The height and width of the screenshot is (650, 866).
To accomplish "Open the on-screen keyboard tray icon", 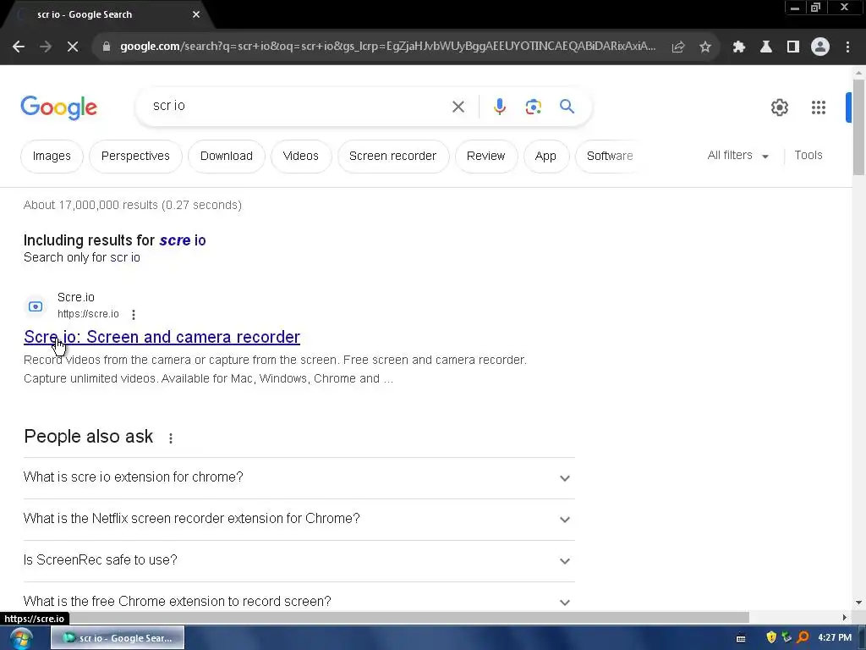I will coord(741,638).
